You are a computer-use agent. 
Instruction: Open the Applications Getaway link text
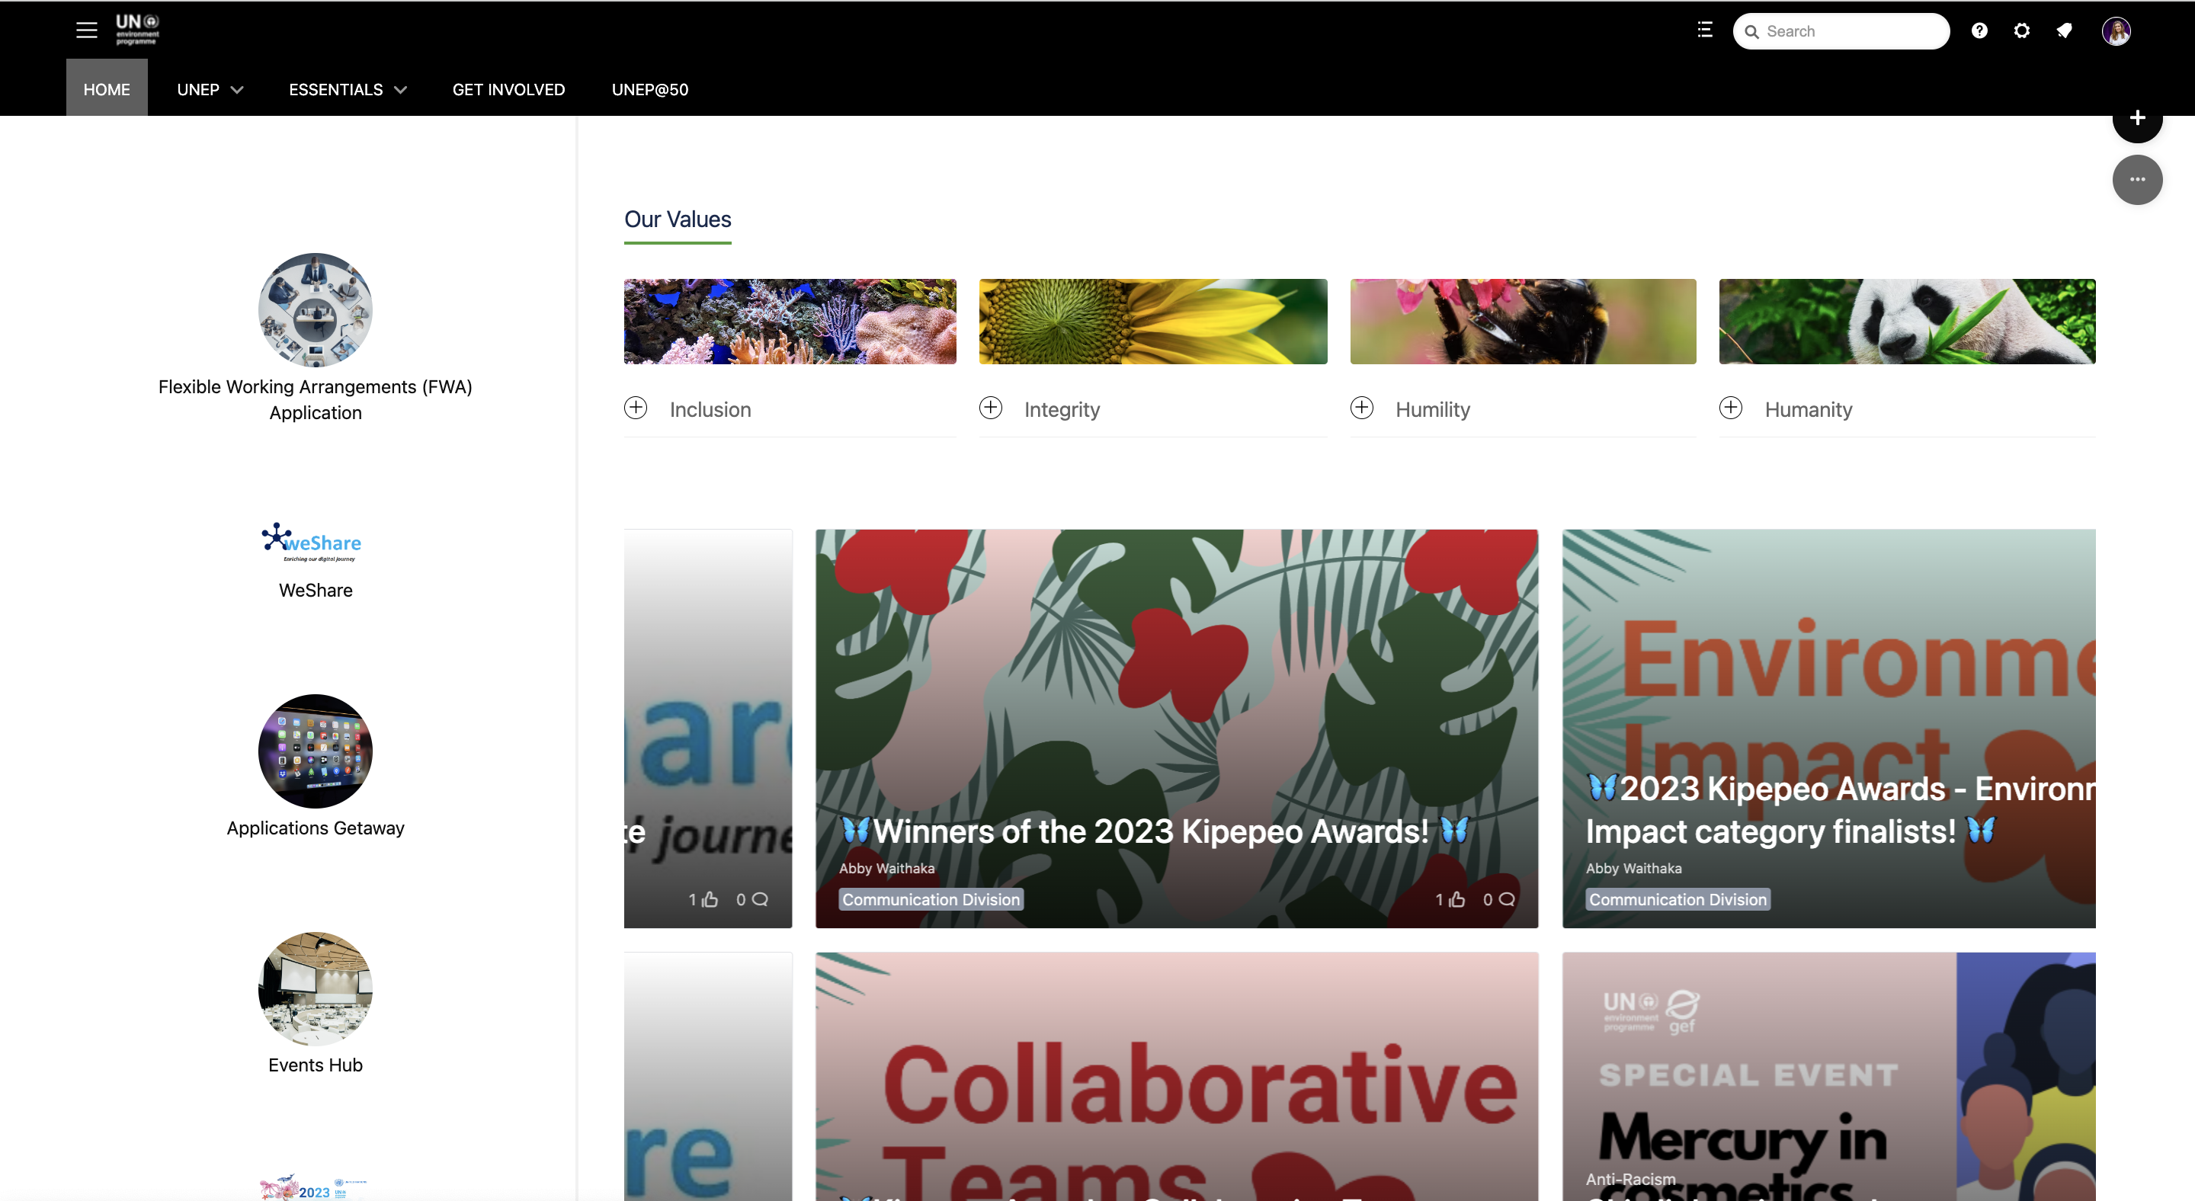(316, 828)
